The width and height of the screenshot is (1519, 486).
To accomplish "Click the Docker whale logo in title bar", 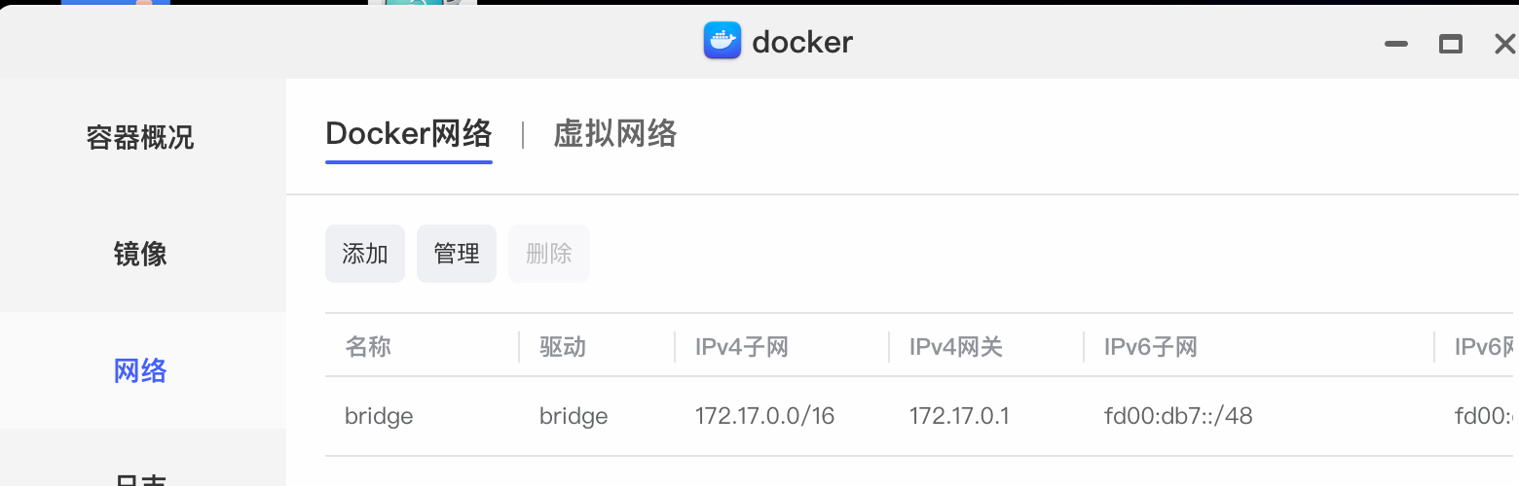I will click(722, 42).
